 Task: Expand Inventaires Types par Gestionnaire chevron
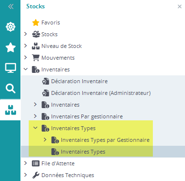pos(45,140)
